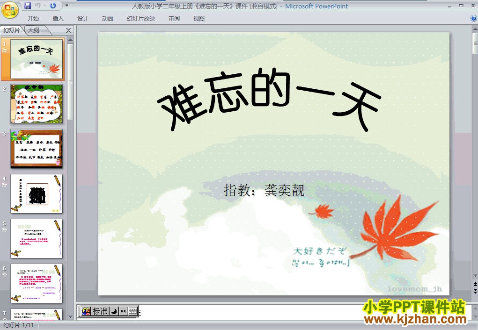Click the thumbnail pane scroll-down arrow
The height and width of the screenshot is (330, 478).
click(x=71, y=317)
